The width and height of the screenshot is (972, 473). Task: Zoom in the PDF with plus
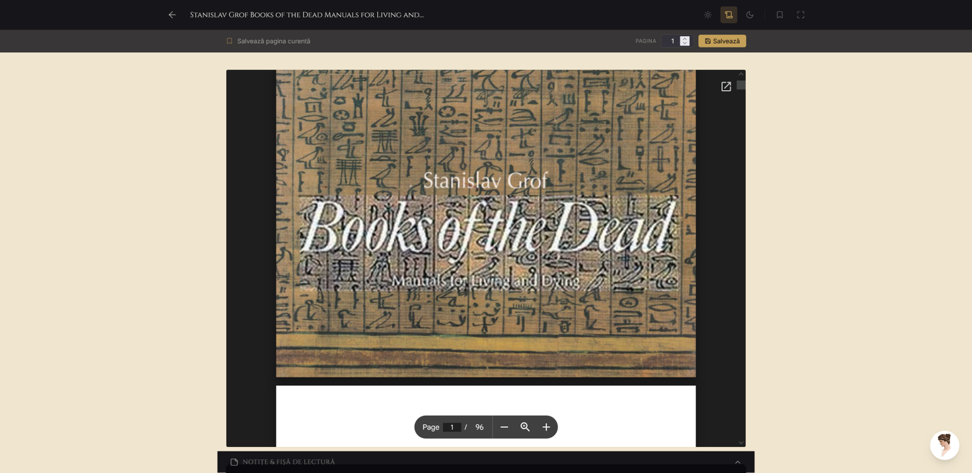[x=546, y=427]
